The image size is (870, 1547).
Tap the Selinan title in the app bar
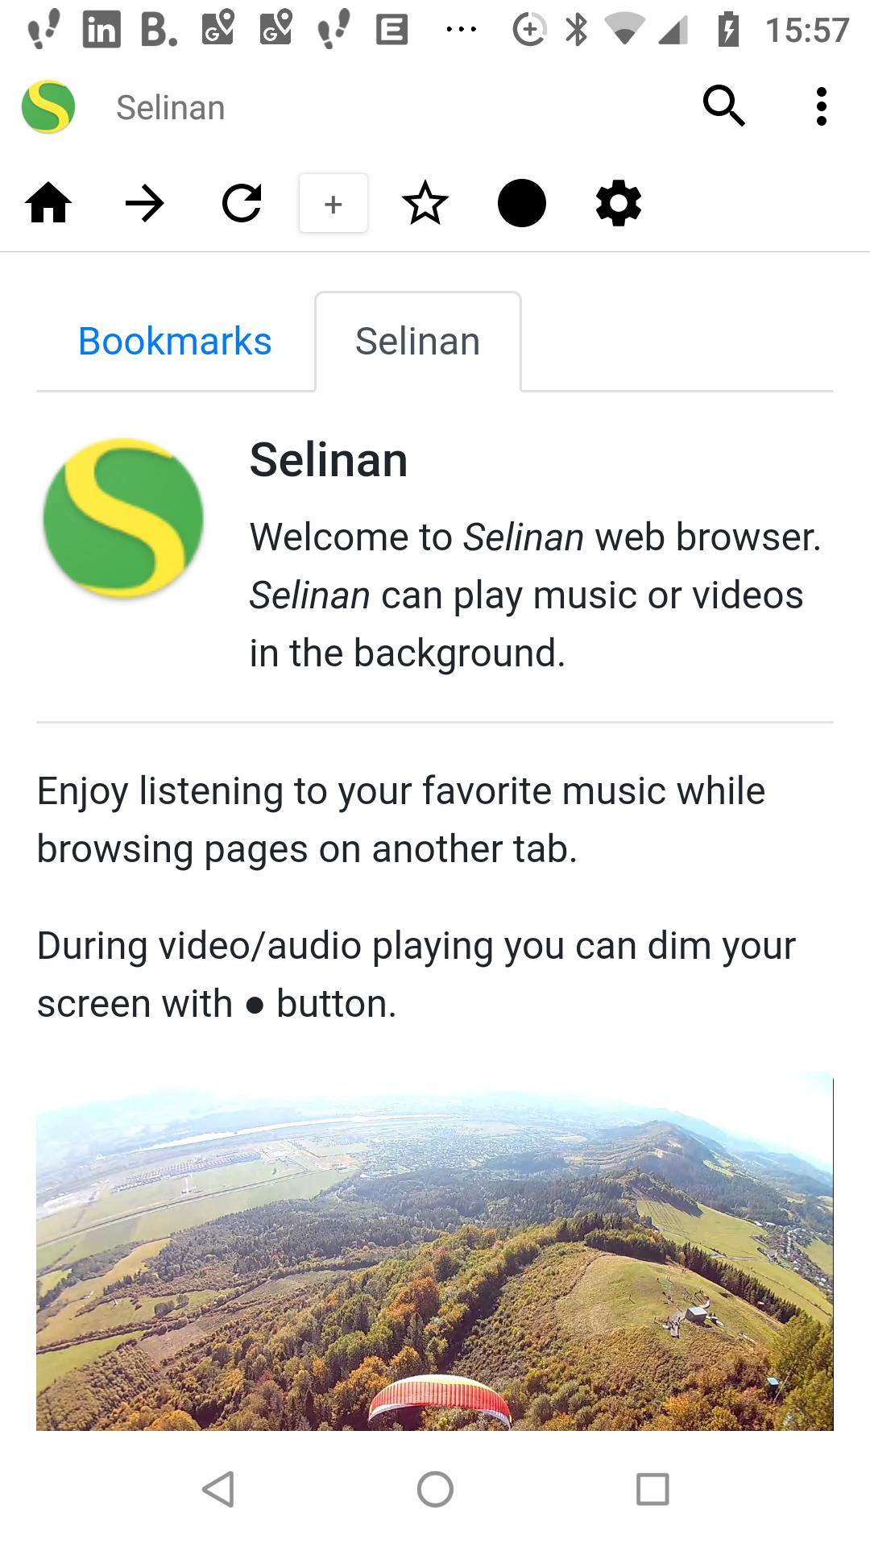(171, 108)
